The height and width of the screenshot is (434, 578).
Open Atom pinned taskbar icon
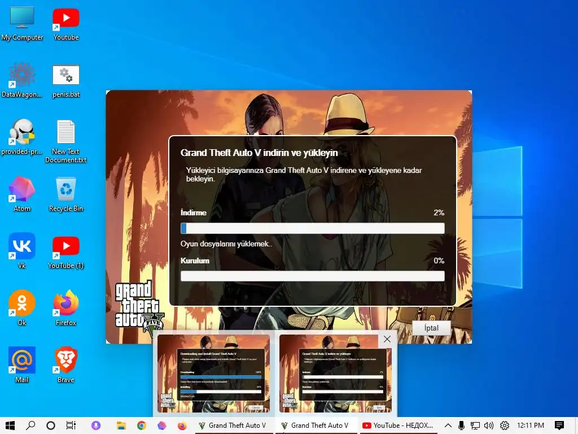(x=162, y=426)
